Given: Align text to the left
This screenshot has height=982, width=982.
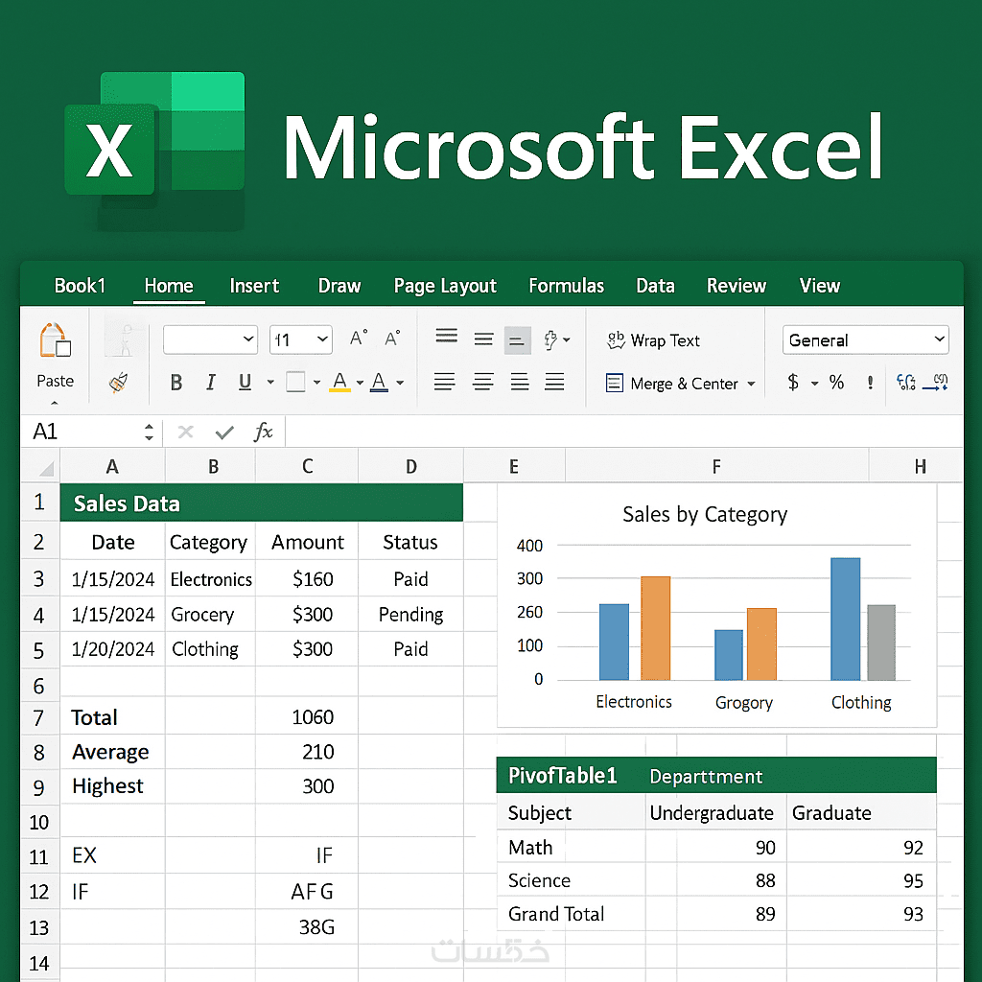Looking at the screenshot, I should point(445,382).
